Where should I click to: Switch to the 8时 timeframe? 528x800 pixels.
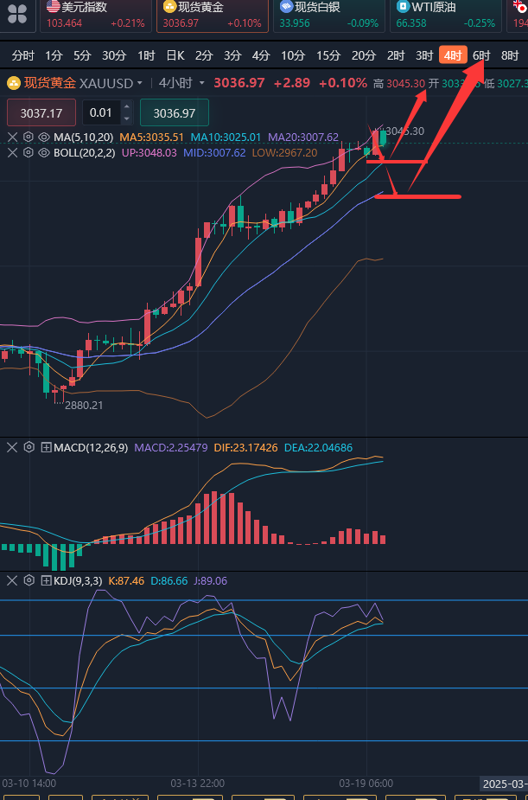coord(510,55)
